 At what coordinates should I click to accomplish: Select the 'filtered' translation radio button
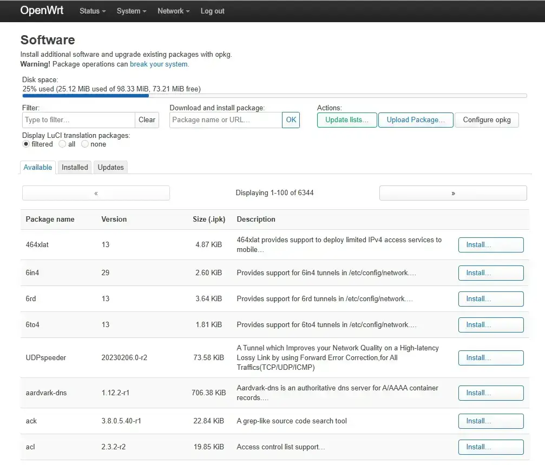click(x=26, y=144)
